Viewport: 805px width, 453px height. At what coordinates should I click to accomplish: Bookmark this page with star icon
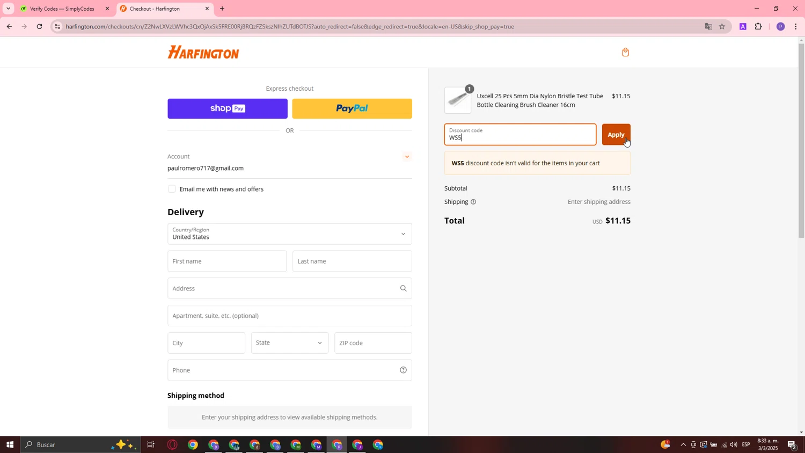(x=722, y=26)
